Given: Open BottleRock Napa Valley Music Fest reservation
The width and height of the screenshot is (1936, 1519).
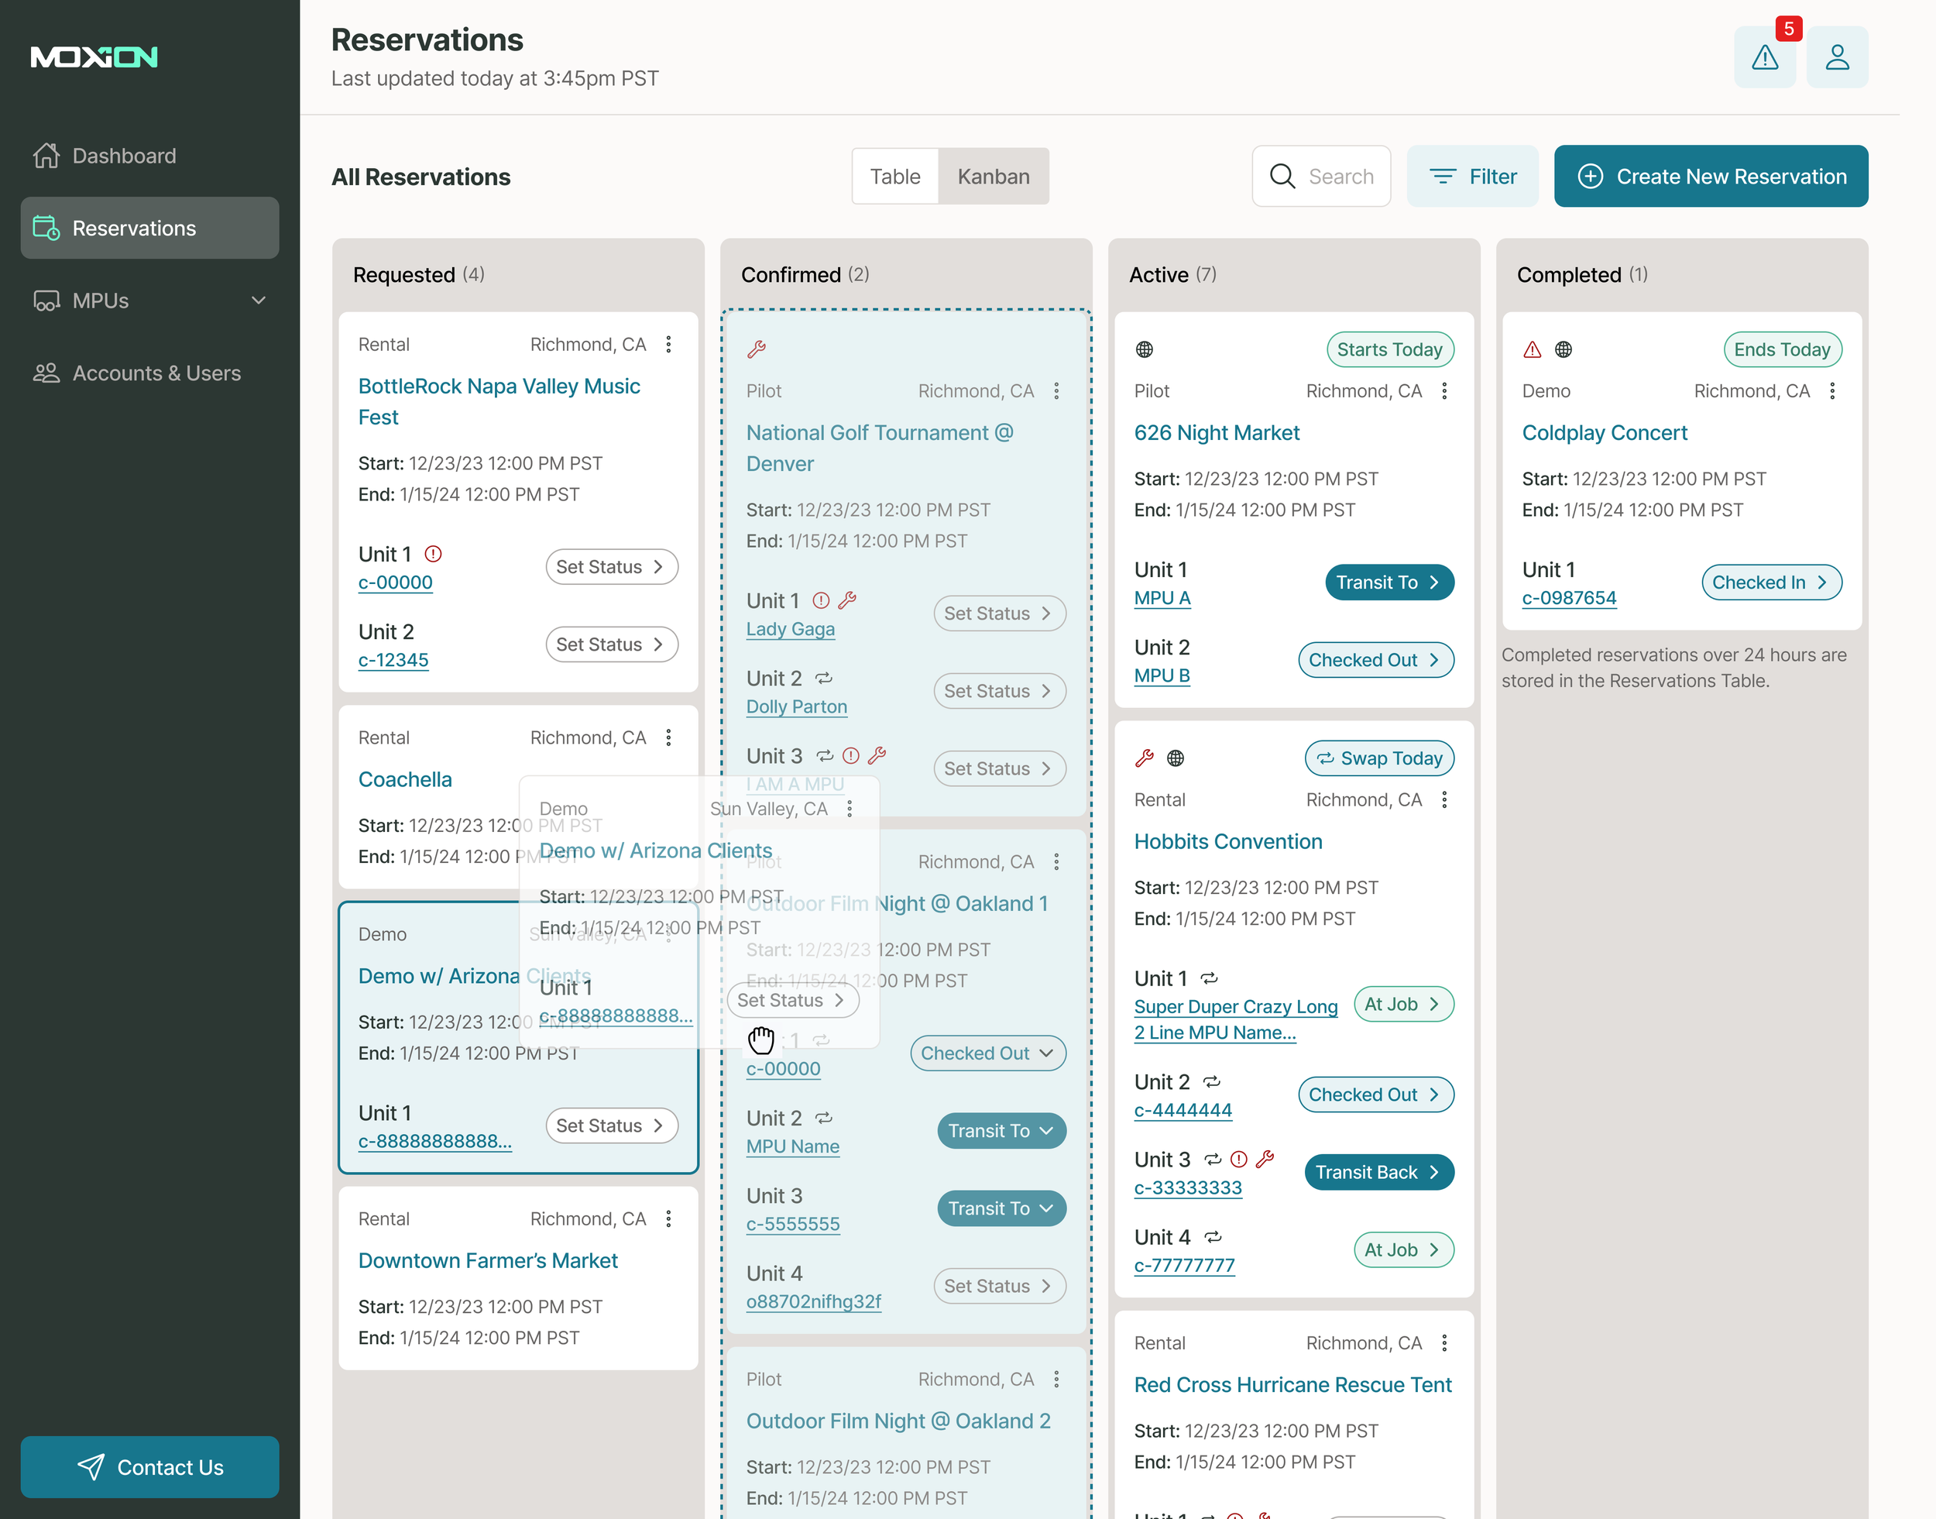Looking at the screenshot, I should [x=499, y=402].
